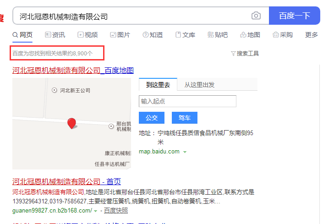Expand the arrow next to map.baidu.com
This screenshot has height=224, width=323.
185,152
